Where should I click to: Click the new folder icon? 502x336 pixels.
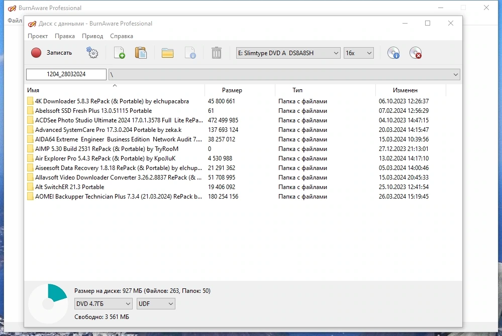167,53
